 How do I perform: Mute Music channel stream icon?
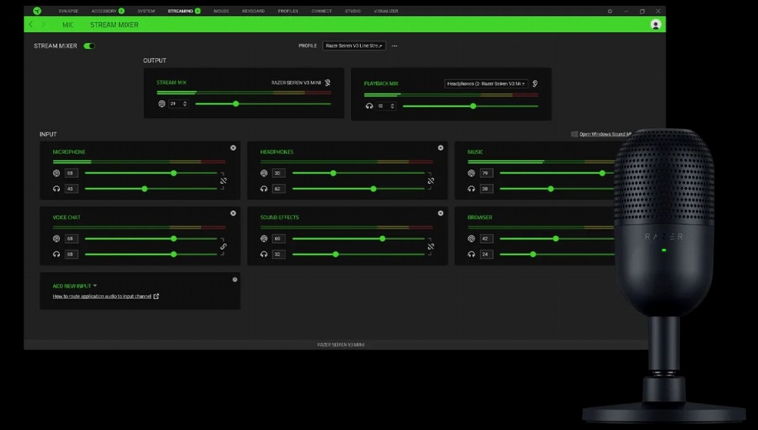(471, 173)
